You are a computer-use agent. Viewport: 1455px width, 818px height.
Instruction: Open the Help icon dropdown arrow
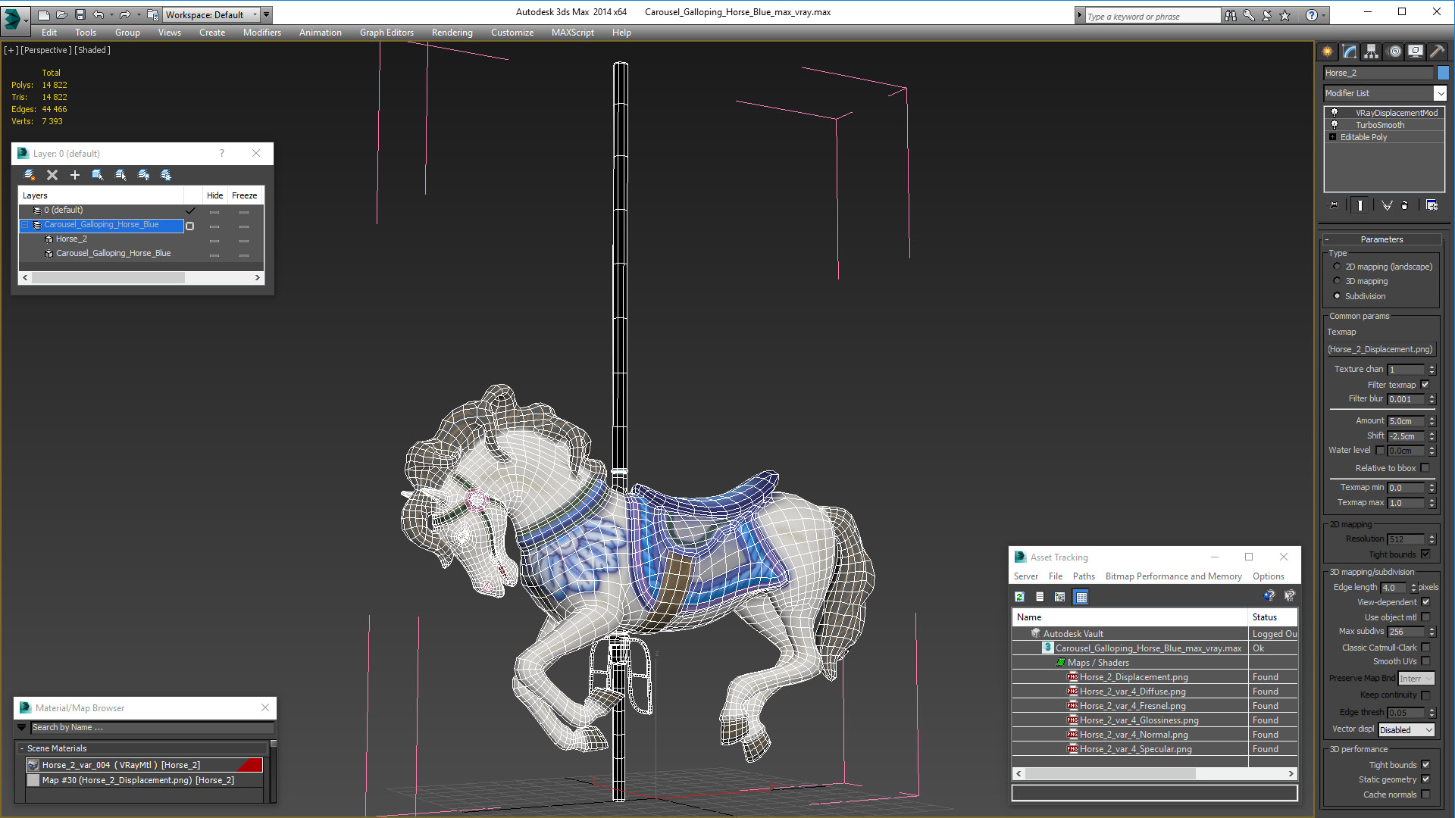coord(1324,15)
